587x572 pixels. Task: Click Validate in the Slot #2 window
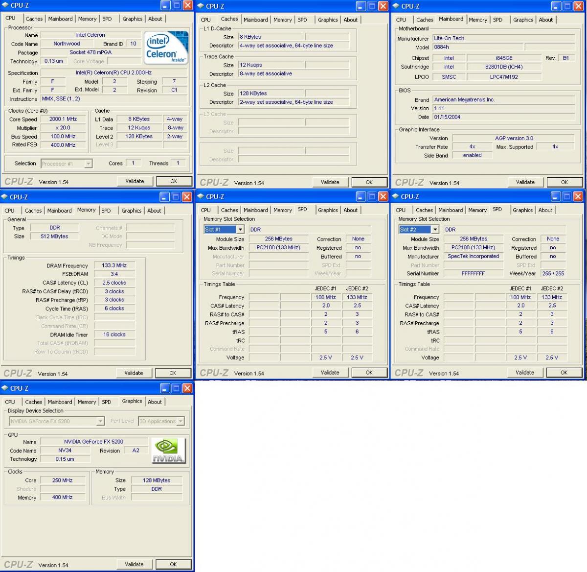tap(525, 373)
